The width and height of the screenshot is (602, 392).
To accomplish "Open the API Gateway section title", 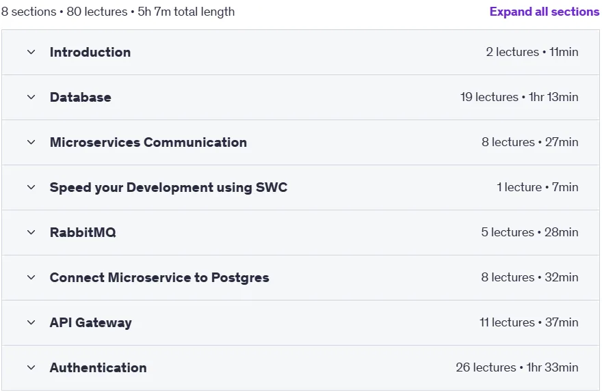I will (x=90, y=322).
